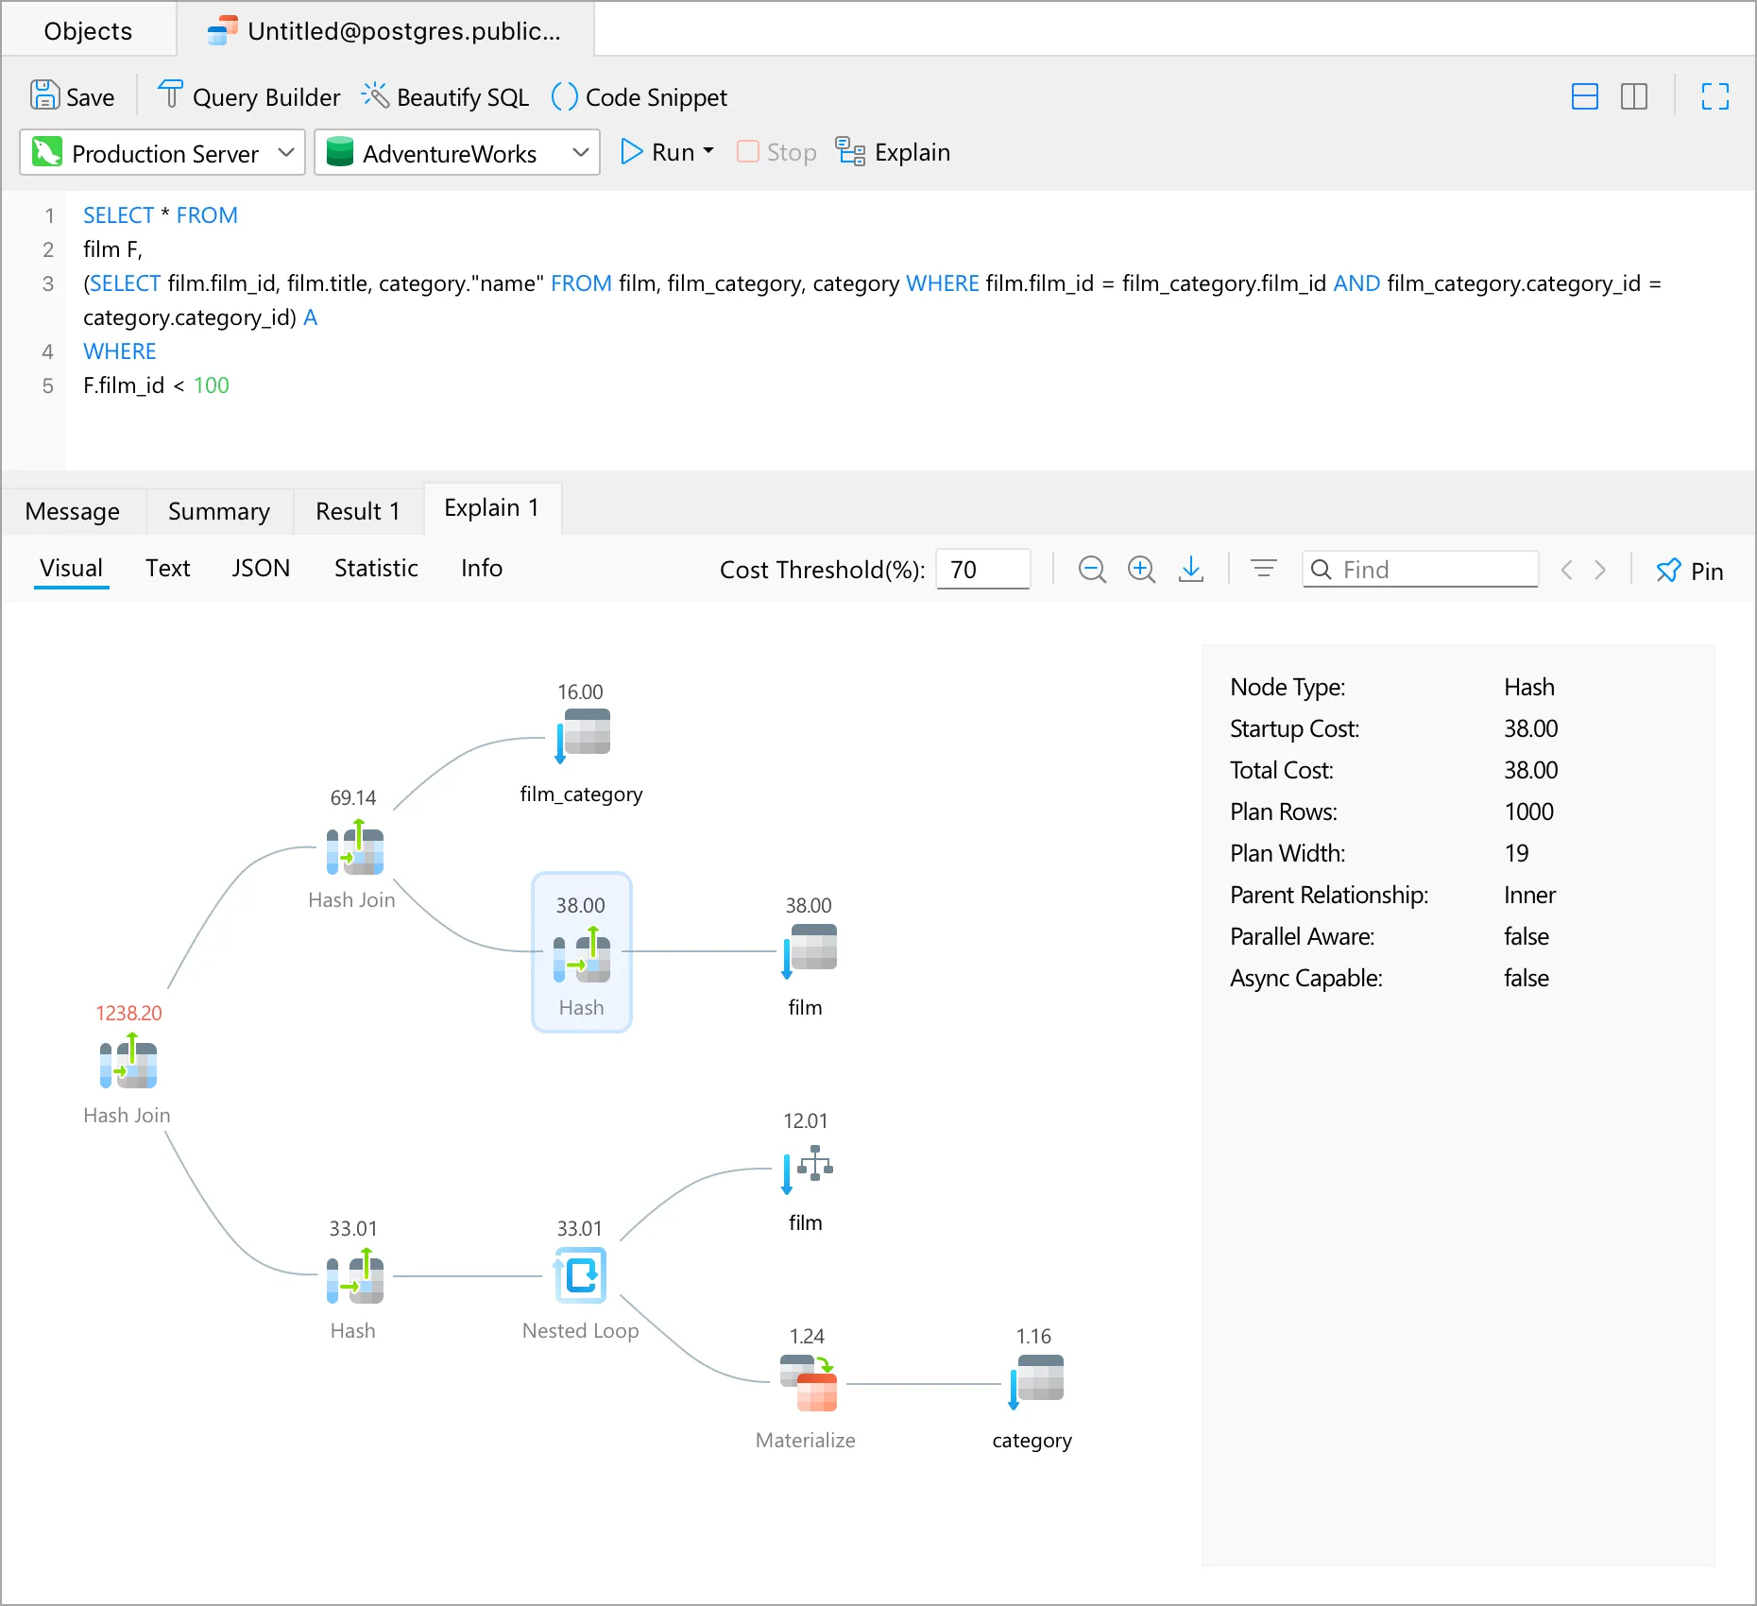The height and width of the screenshot is (1606, 1757).
Task: Click the Parent Relationship value Inner
Action: coord(1530,895)
